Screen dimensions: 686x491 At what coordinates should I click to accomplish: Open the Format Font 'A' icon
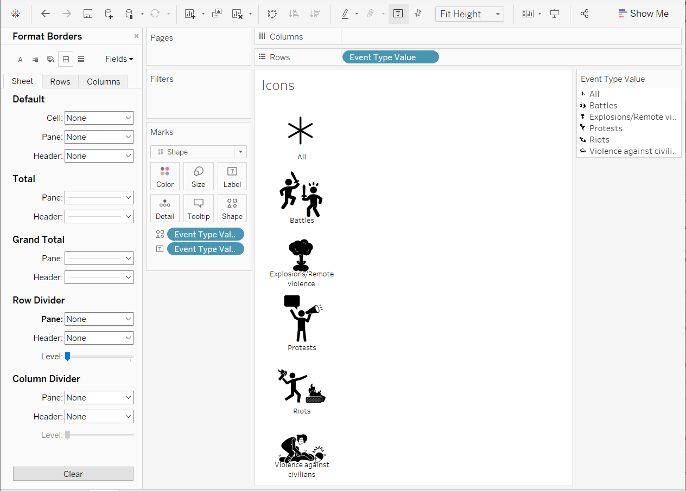click(x=21, y=59)
